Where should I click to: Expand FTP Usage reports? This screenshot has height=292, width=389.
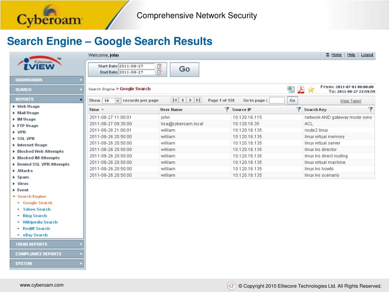pyautogui.click(x=27, y=125)
